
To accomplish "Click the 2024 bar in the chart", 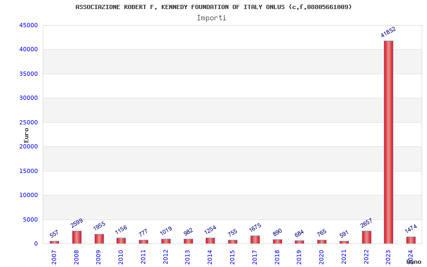I will (x=411, y=240).
